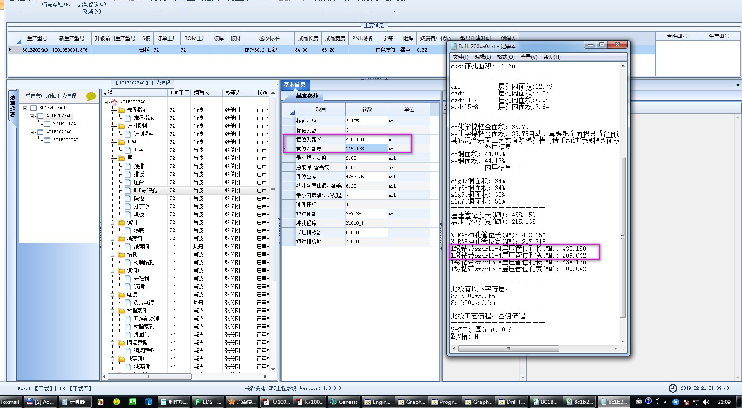Click the clock icon in the status bar
The image size is (742, 408).
click(672, 388)
